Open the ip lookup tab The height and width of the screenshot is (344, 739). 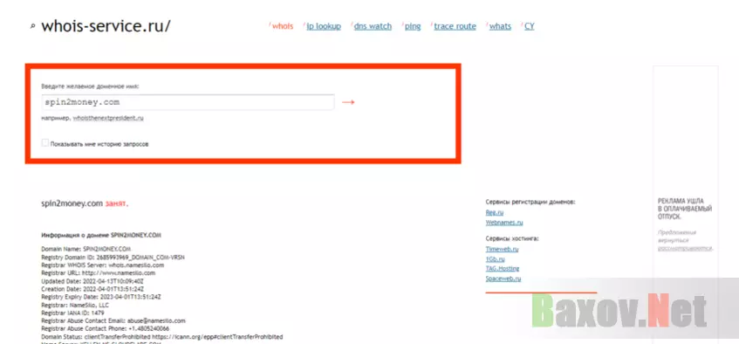[x=324, y=26]
